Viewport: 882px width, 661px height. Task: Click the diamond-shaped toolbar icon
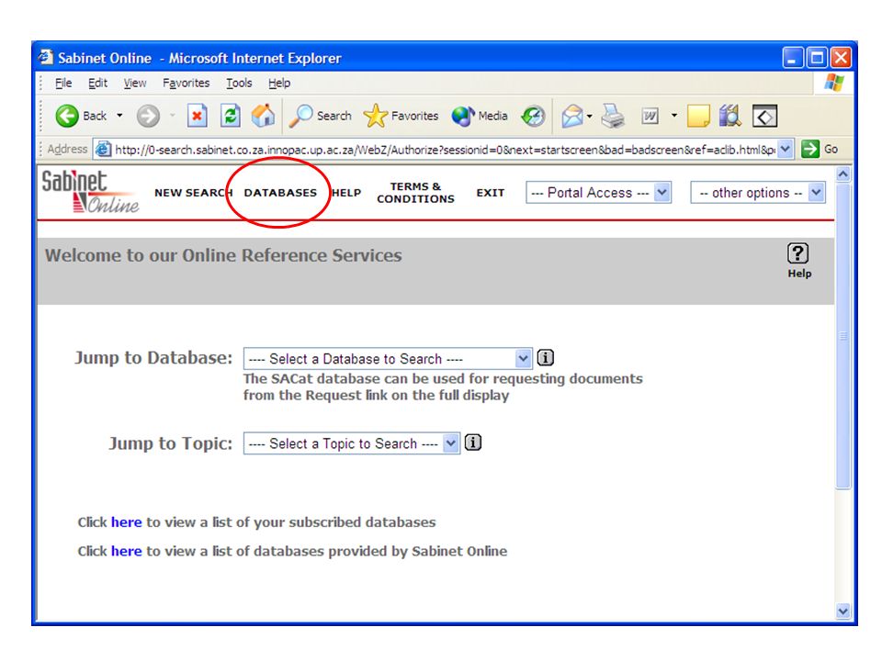tap(764, 117)
